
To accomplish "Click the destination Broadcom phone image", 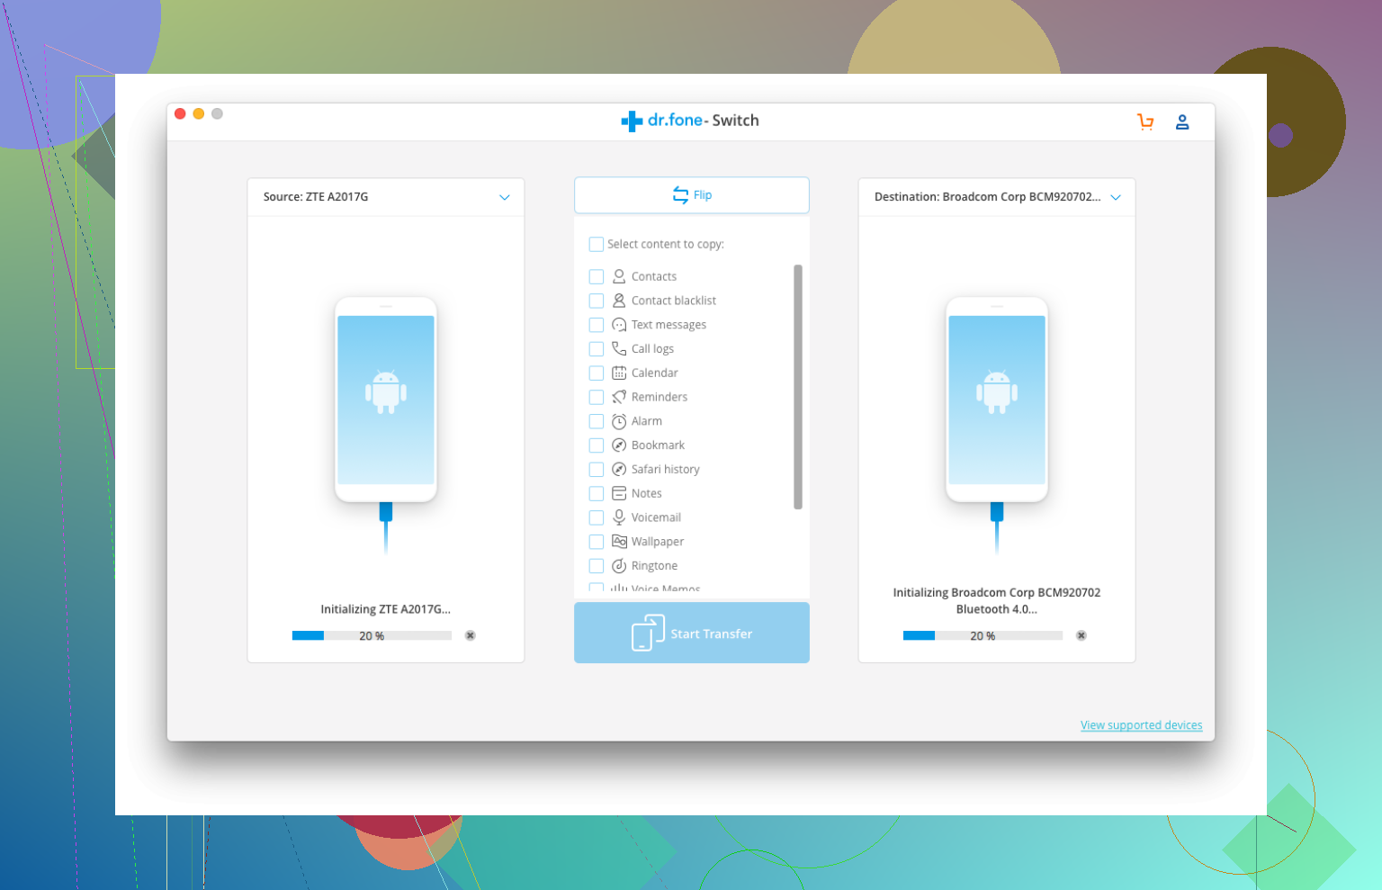I will click(x=997, y=400).
